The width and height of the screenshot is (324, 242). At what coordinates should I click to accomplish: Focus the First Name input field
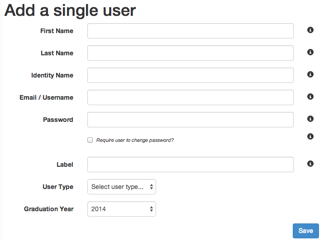191,31
